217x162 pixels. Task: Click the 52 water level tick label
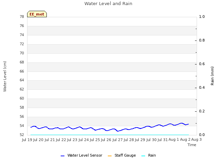coord(22,135)
